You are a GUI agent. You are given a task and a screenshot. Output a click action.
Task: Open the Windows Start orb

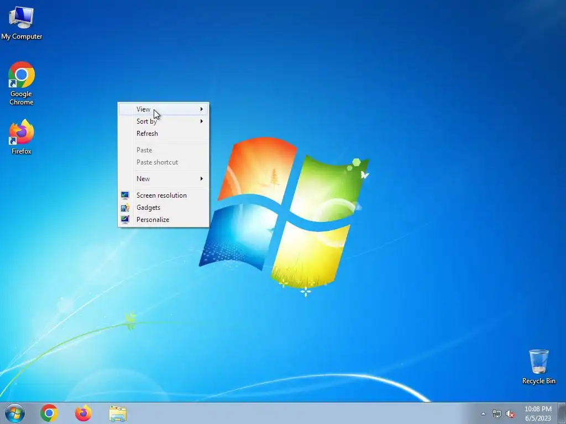[x=15, y=413]
